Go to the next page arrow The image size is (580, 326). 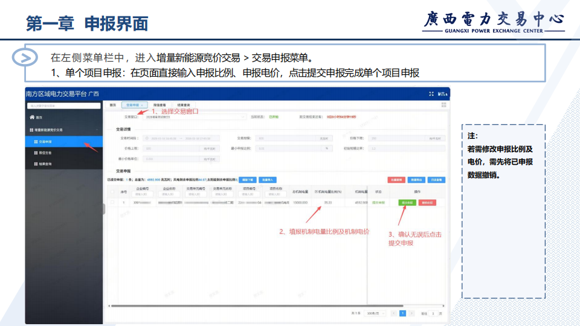point(411,313)
